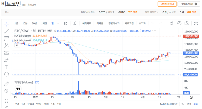This screenshot has width=202, height=109.
Task: Click the quick search lightning icon
Action: tap(172, 23)
